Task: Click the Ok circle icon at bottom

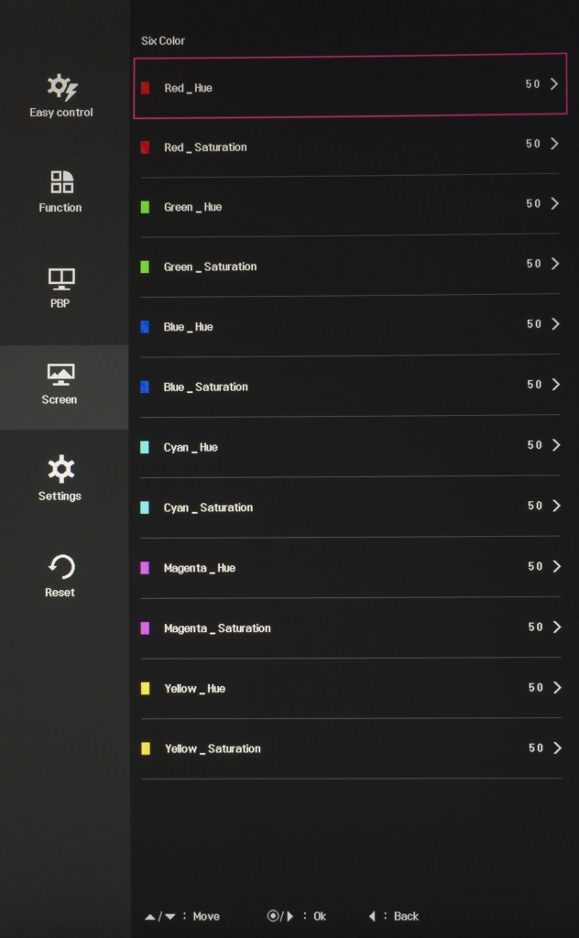Action: pos(273,916)
